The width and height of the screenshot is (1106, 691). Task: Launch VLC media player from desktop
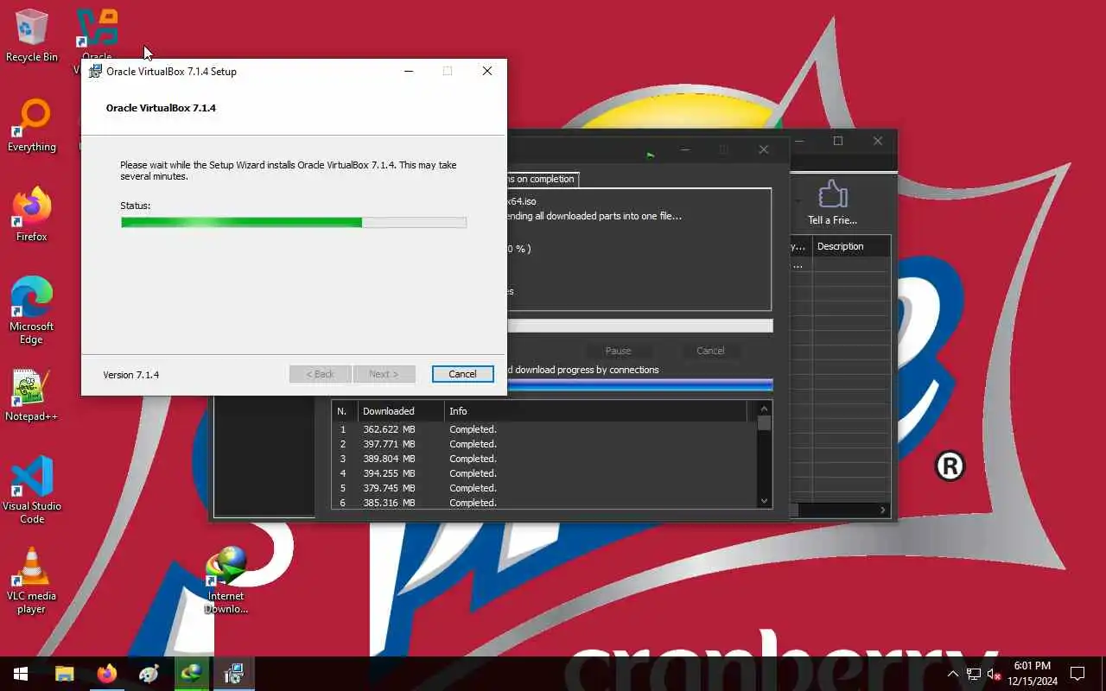32,580
